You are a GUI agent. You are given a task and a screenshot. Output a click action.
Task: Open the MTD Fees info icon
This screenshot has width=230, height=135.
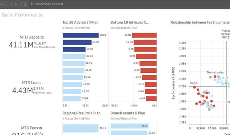tap(41, 128)
